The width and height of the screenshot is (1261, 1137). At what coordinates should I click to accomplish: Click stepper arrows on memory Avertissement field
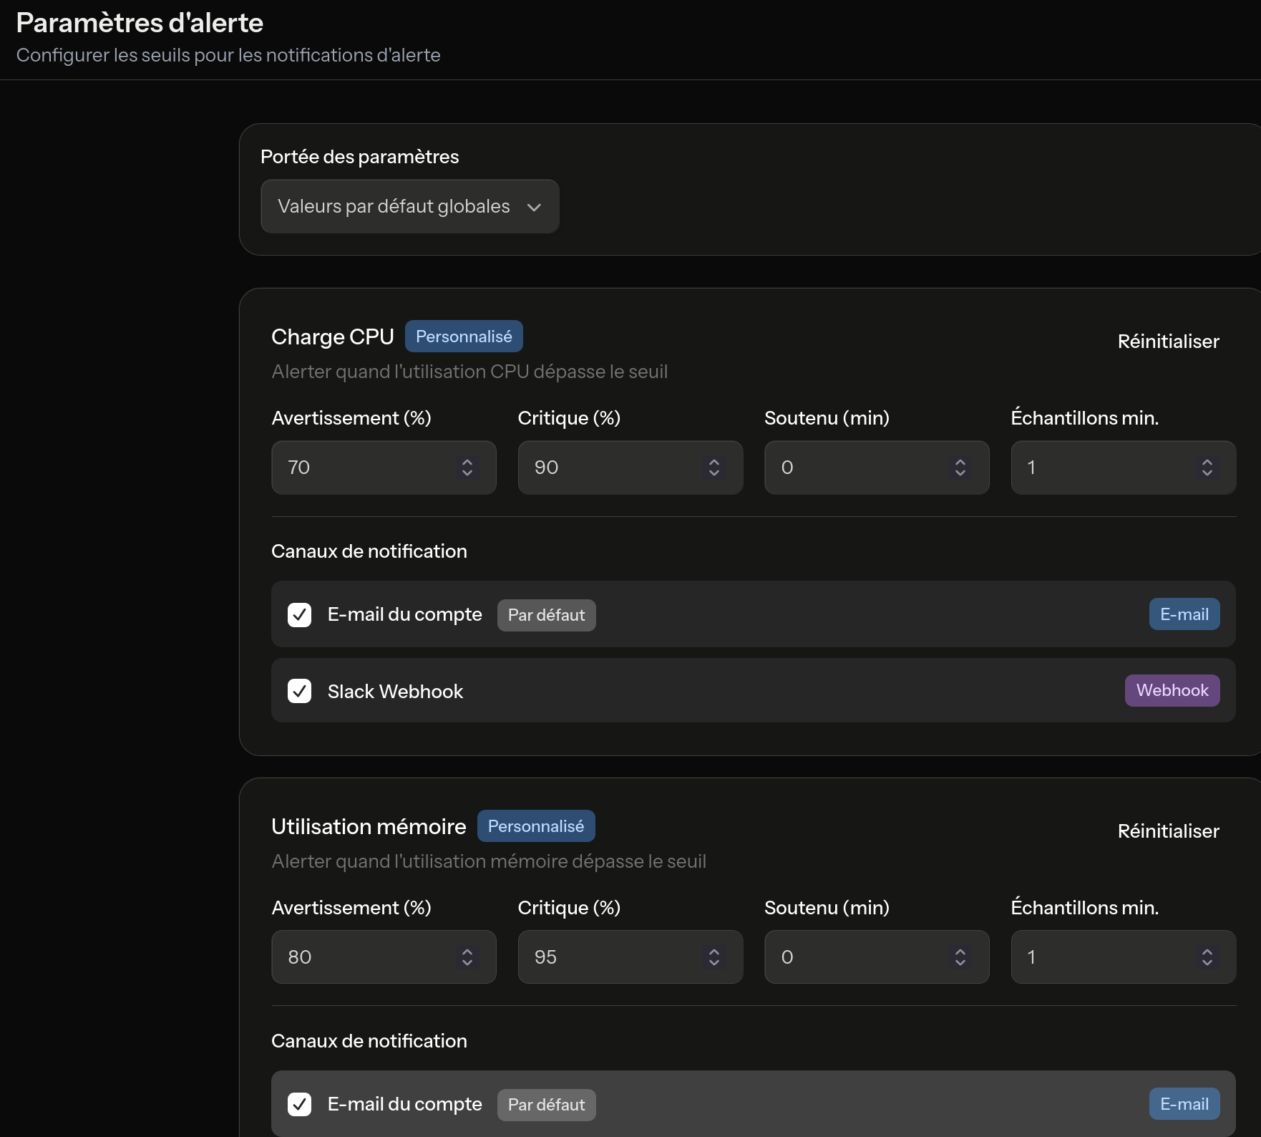click(467, 957)
